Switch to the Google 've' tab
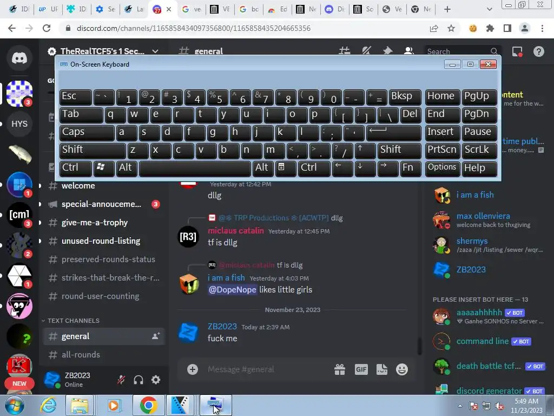 click(192, 9)
